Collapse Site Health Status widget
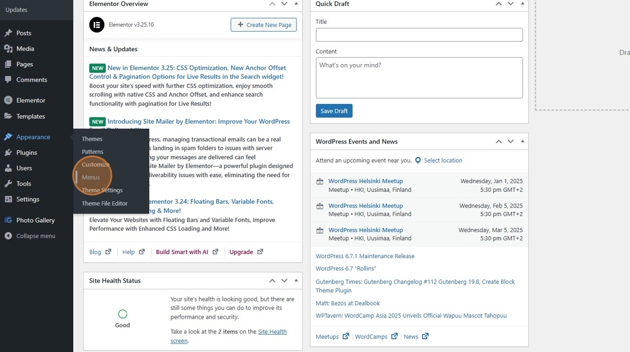 296,281
